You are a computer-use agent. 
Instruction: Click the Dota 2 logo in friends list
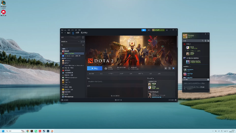click(184, 44)
